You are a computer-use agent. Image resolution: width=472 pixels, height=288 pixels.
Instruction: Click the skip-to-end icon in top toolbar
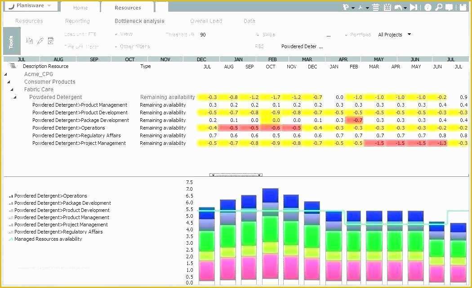(x=414, y=7)
